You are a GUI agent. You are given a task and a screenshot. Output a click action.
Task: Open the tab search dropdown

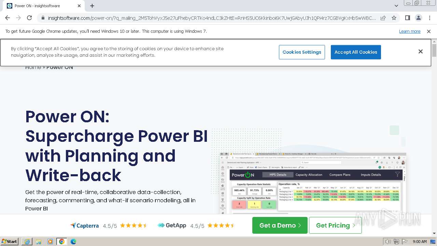[x=396, y=6]
